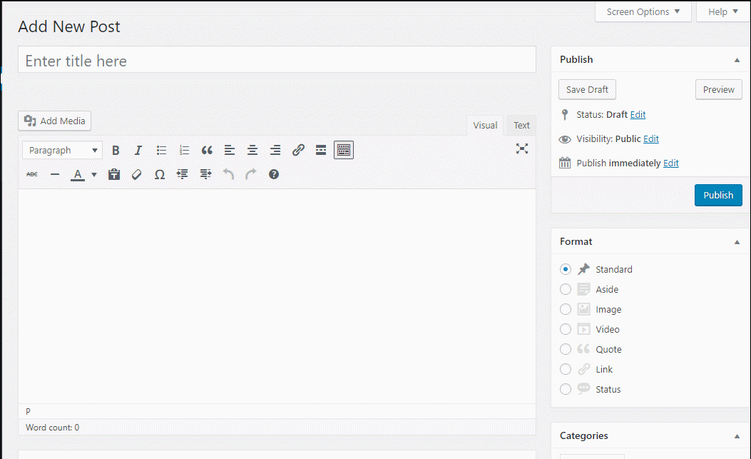The height and width of the screenshot is (459, 751).
Task: Open the Paragraph style dropdown
Action: [62, 150]
